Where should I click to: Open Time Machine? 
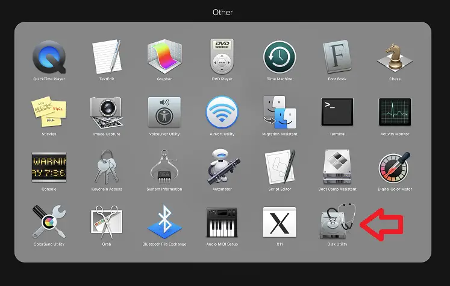[280, 57]
